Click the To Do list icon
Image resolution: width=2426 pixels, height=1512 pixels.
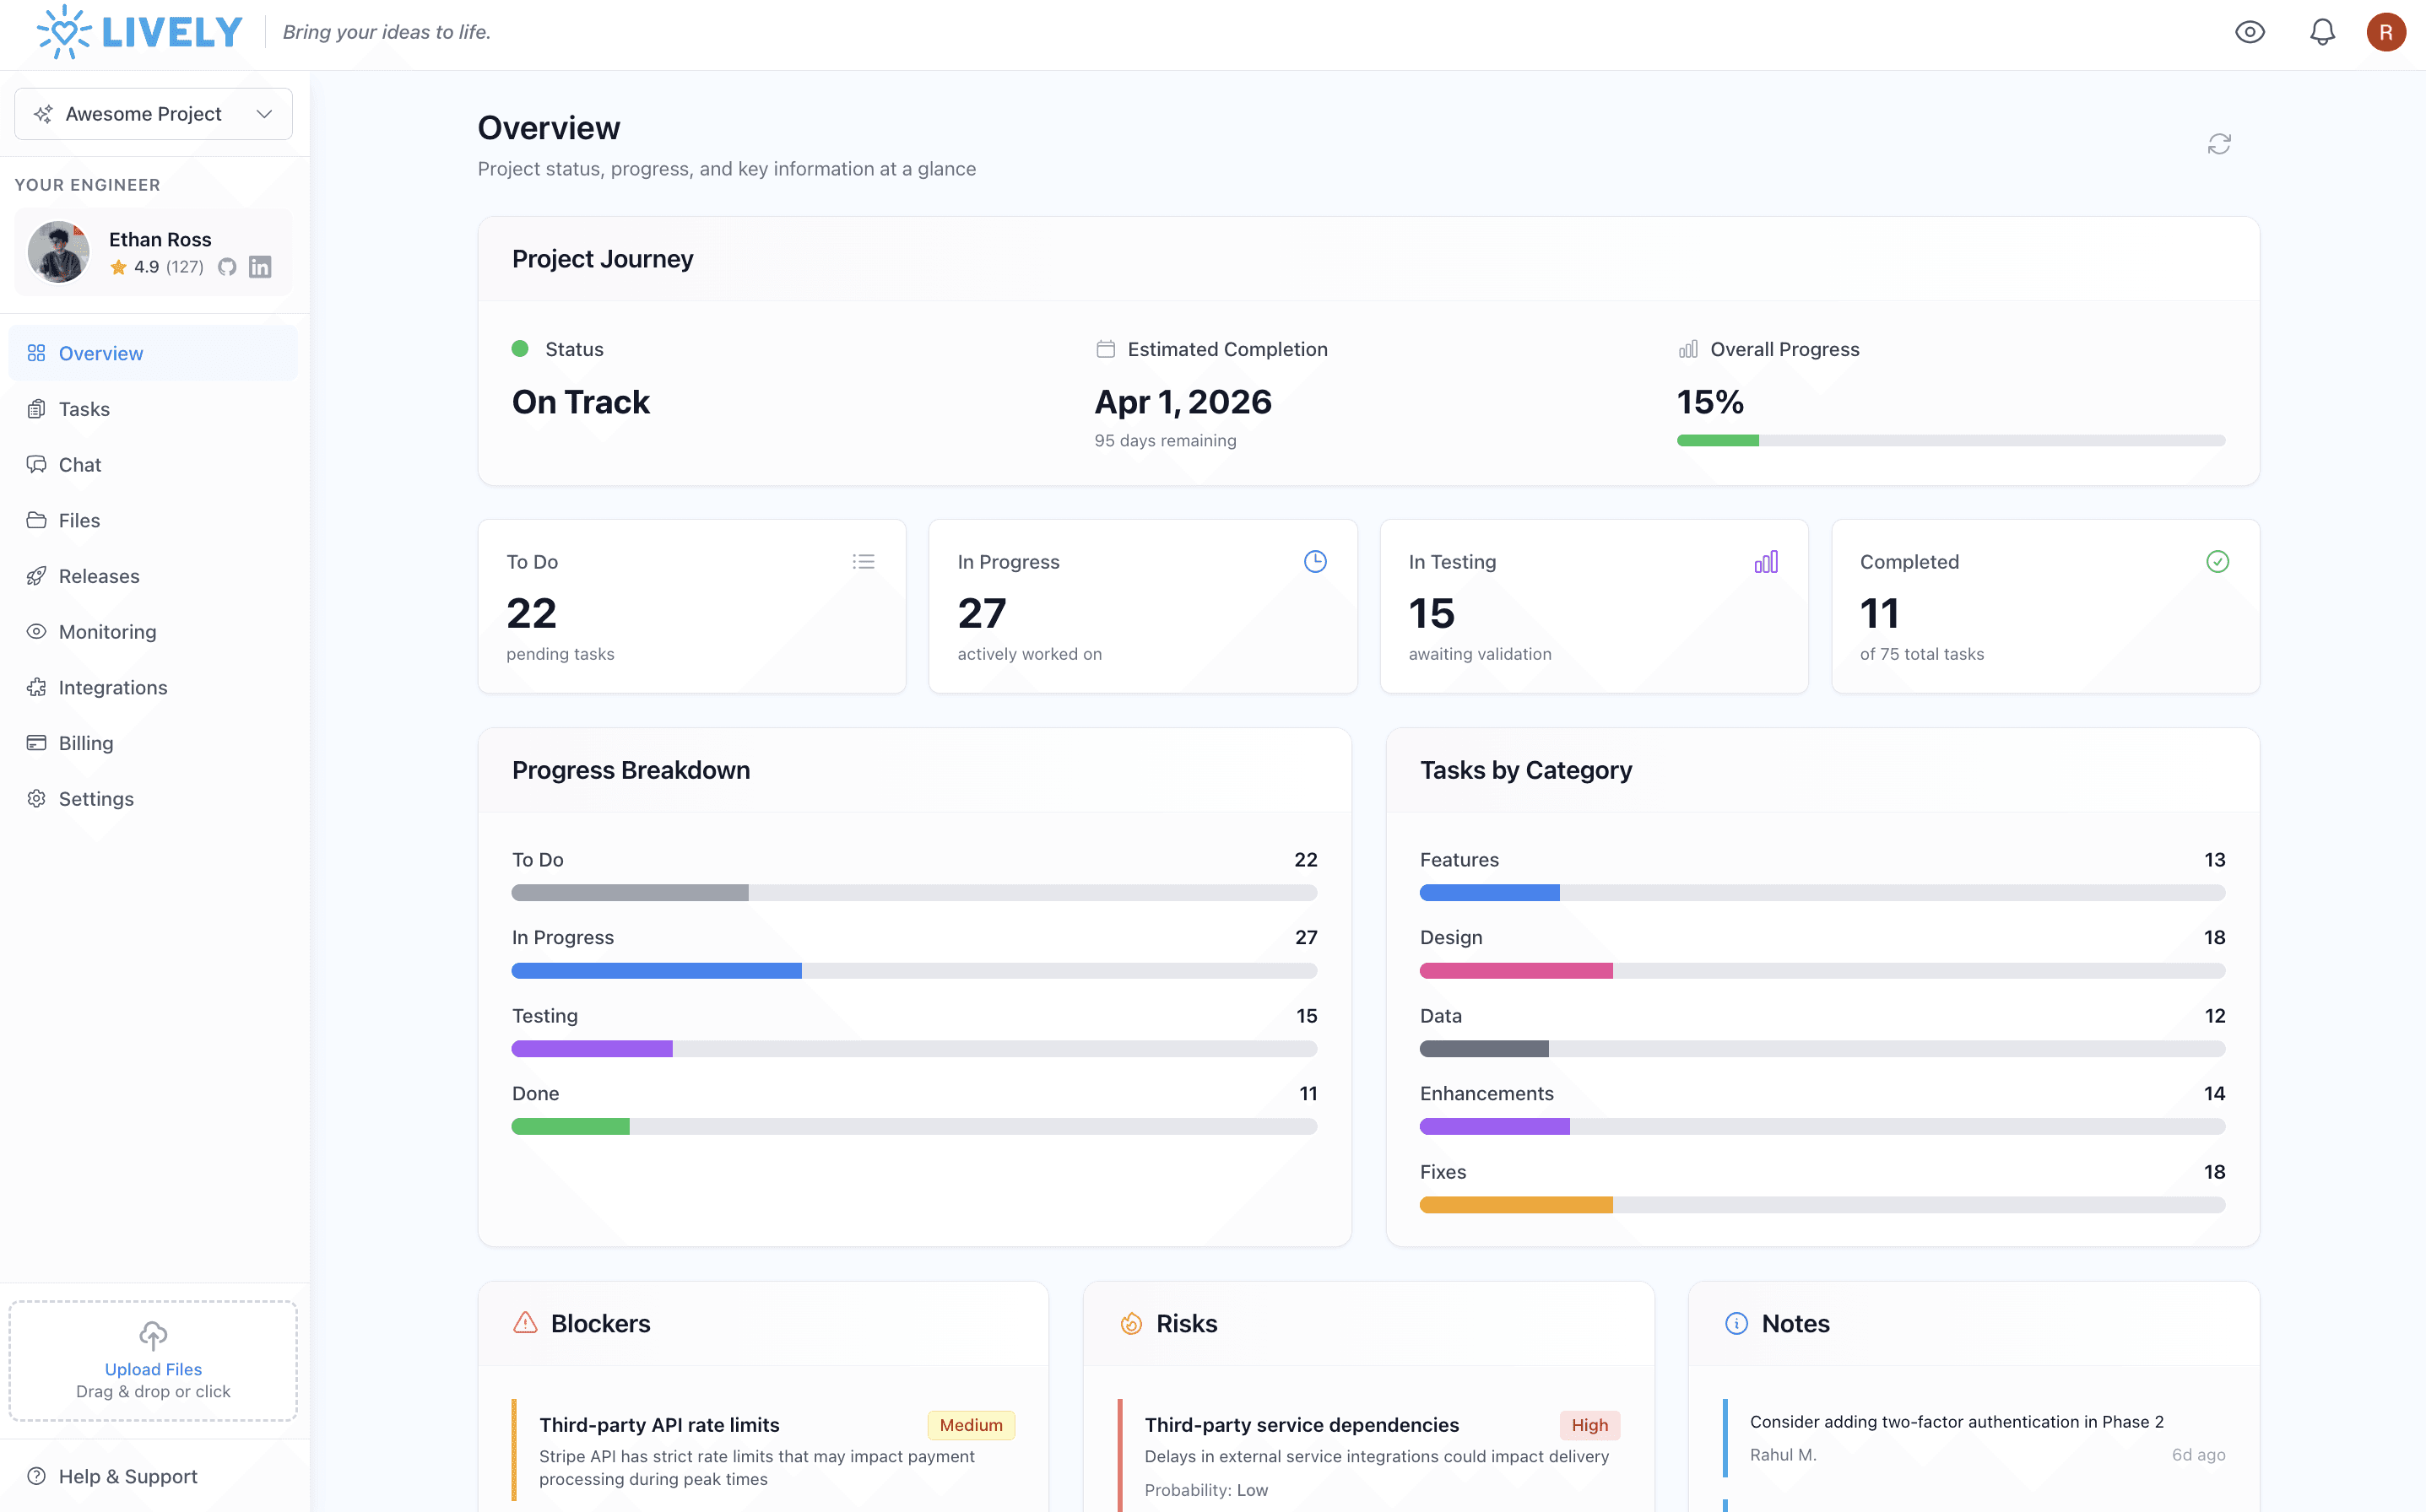coord(864,562)
